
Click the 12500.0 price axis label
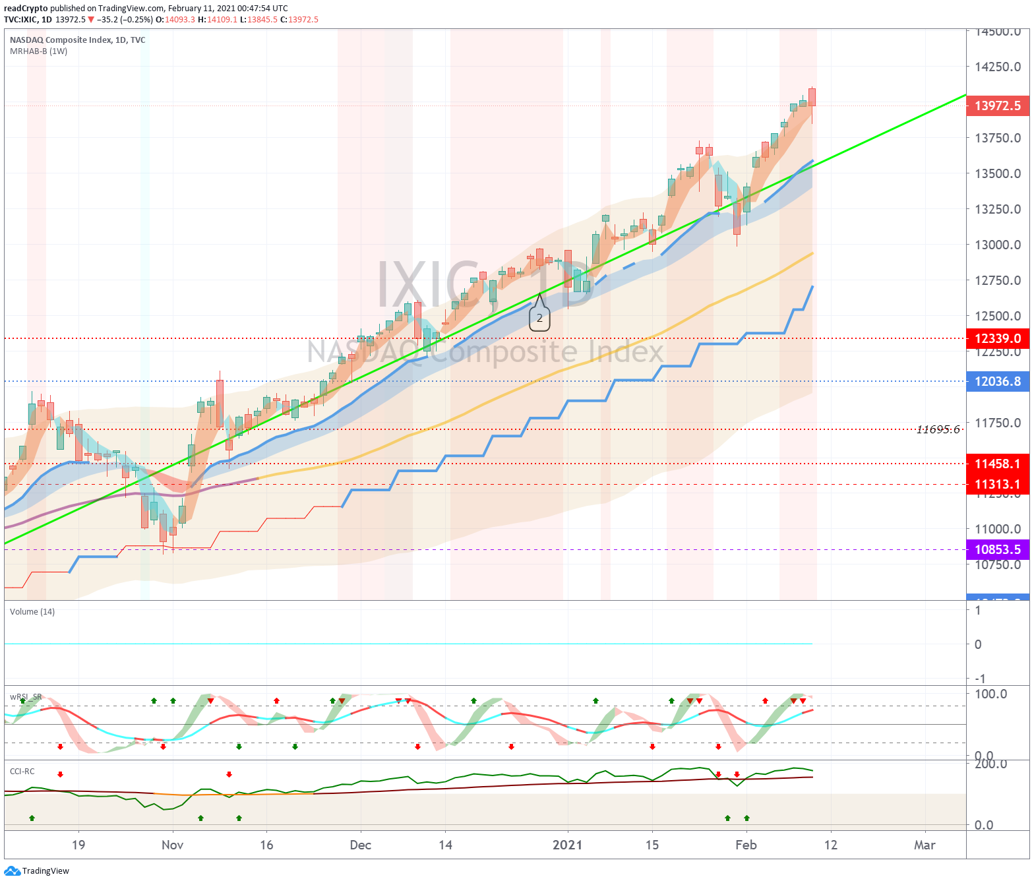pyautogui.click(x=998, y=316)
